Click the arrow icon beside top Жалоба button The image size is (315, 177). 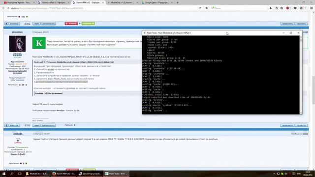6,24
